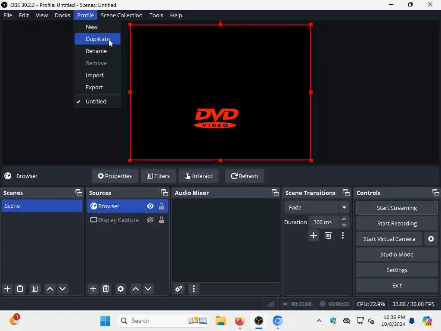The width and height of the screenshot is (441, 331).
Task: Open source properties gear in Sources panel
Action: [121, 289]
